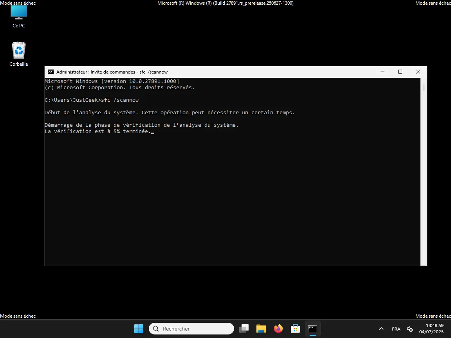This screenshot has width=451, height=338.
Task: Open the muted volume tray icon
Action: (x=410, y=329)
